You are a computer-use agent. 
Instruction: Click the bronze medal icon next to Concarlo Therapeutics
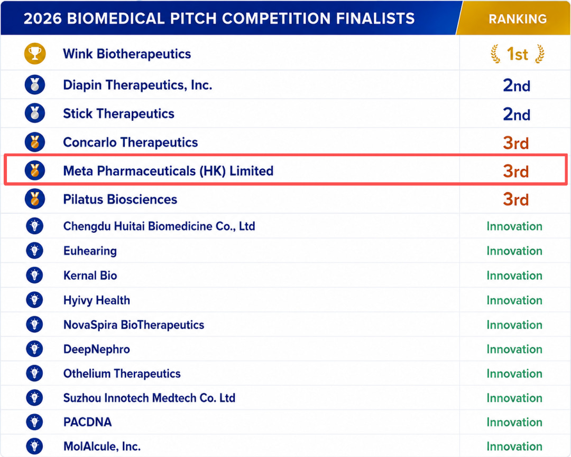click(x=35, y=142)
